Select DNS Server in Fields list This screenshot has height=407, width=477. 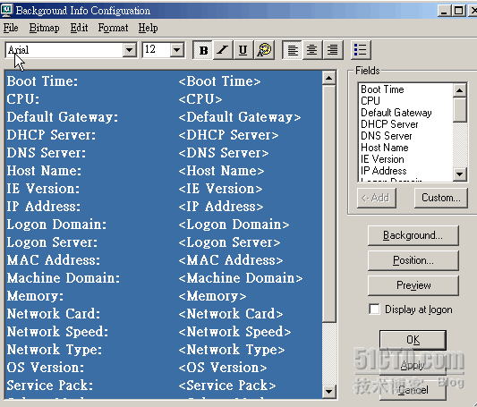[x=387, y=136]
